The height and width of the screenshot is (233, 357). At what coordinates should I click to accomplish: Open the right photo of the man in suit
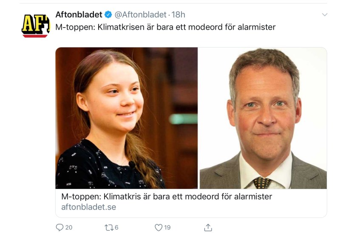point(263,118)
